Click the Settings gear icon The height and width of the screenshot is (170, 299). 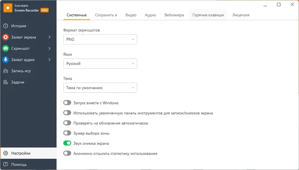click(x=6, y=153)
